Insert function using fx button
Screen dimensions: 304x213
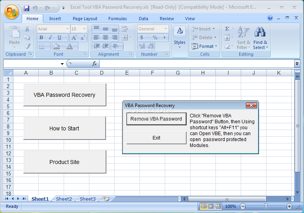tap(94, 64)
